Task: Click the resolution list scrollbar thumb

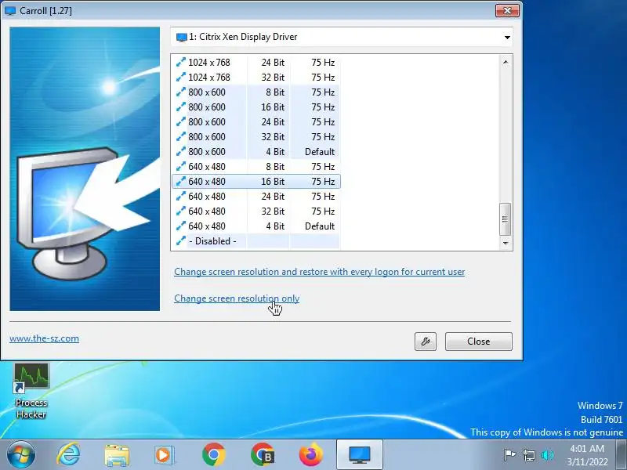Action: (x=505, y=219)
